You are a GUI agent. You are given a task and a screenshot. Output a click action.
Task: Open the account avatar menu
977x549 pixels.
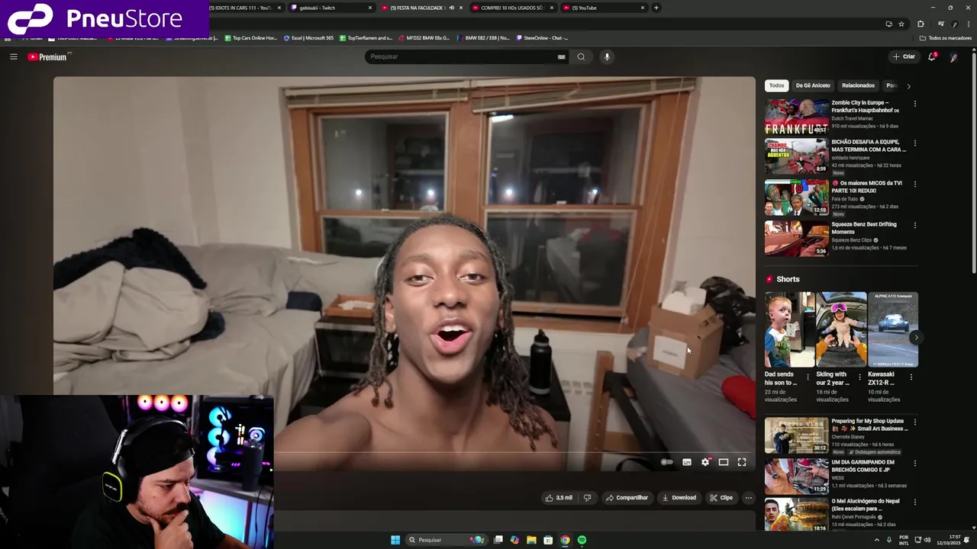coord(953,56)
